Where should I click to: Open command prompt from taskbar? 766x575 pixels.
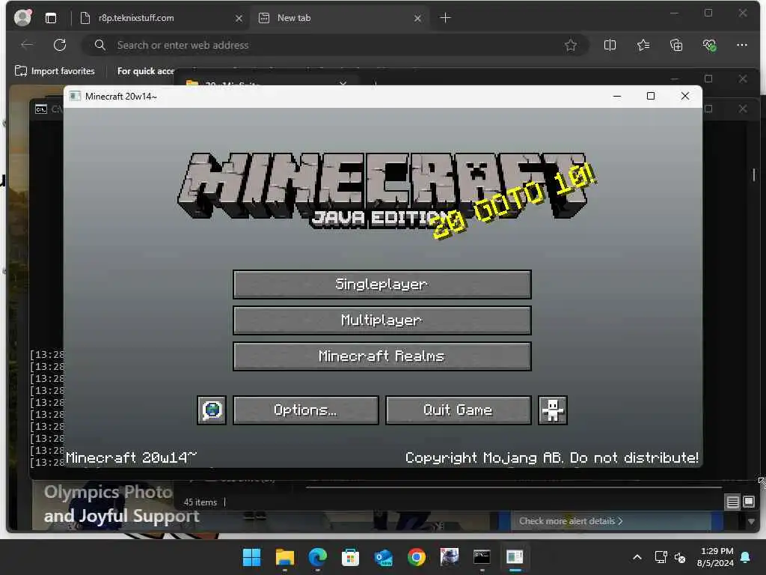[482, 557]
